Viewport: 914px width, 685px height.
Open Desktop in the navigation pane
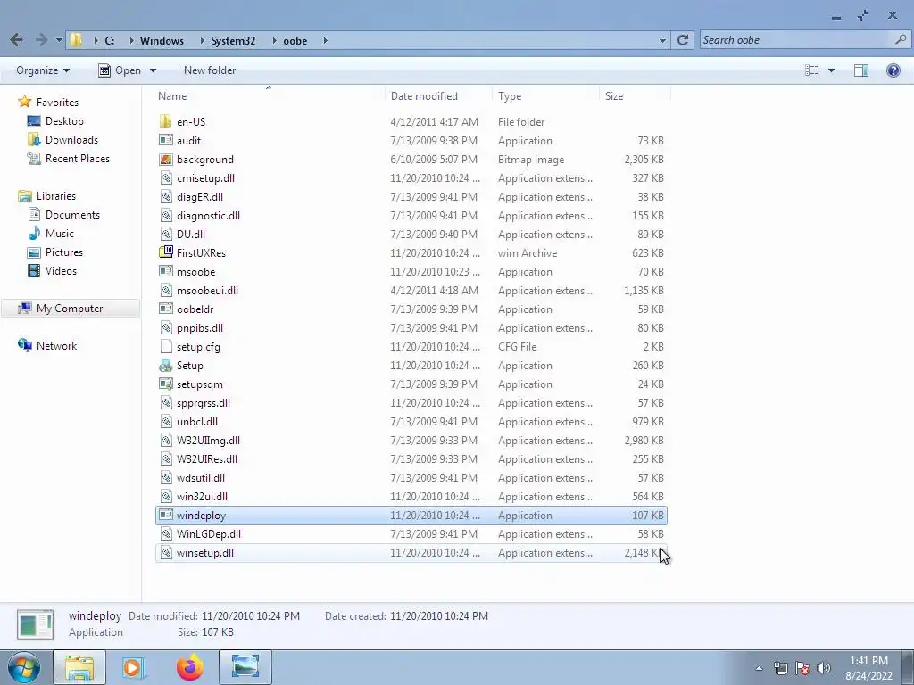tap(64, 121)
